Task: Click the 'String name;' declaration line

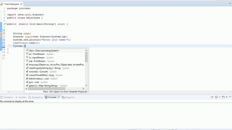Action: [22, 34]
